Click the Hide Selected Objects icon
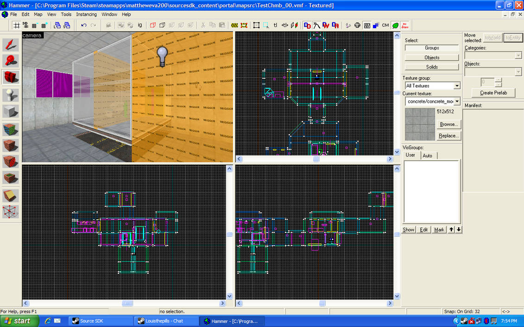Screen dimensions: 524x327 tap(153, 25)
